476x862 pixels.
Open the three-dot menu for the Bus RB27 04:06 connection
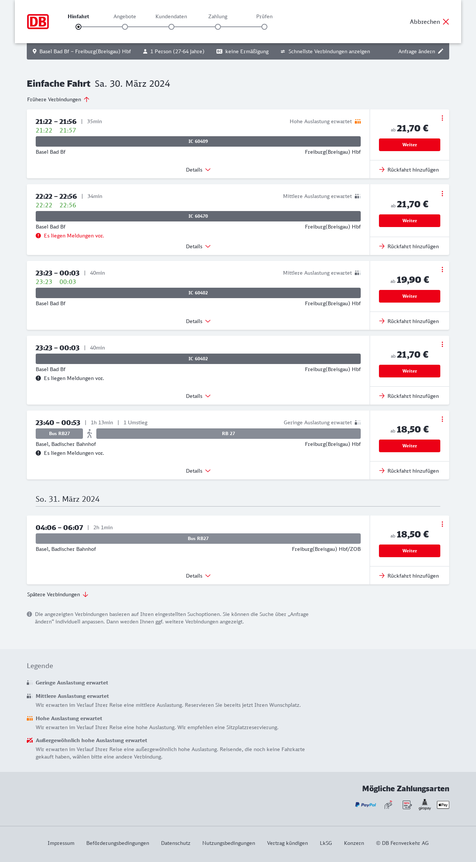tap(442, 524)
